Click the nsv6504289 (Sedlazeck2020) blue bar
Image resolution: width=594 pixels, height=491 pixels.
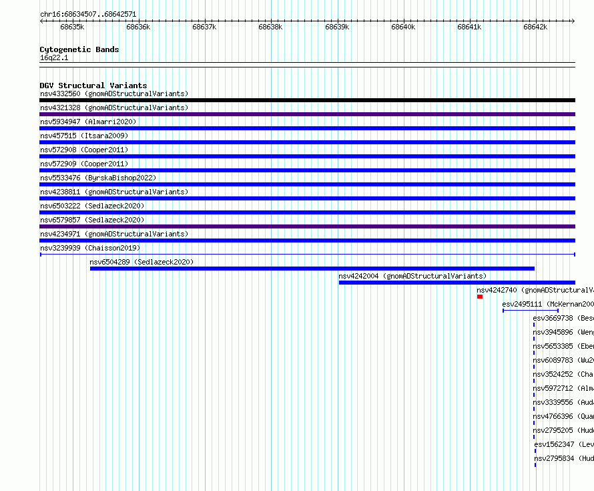pos(312,269)
